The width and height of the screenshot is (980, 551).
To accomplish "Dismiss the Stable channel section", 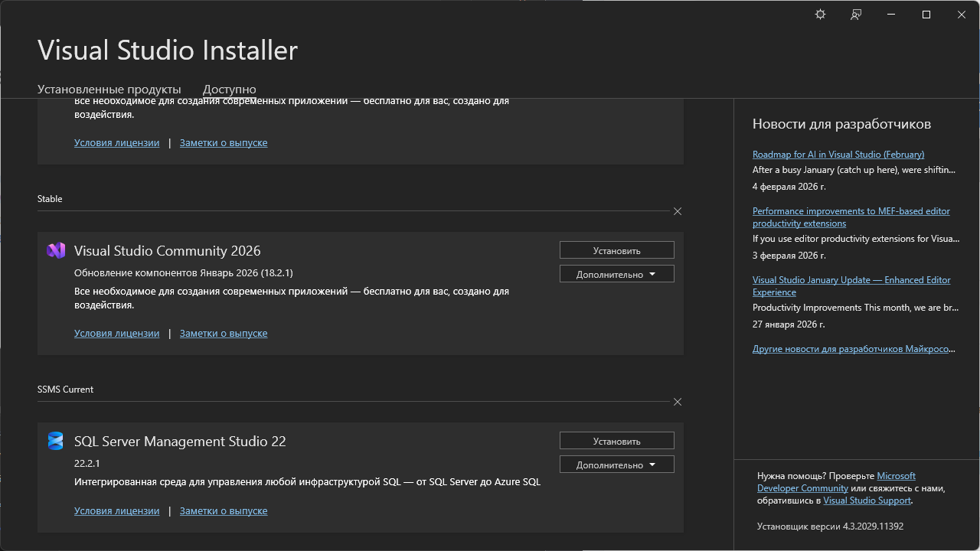I will [x=678, y=211].
